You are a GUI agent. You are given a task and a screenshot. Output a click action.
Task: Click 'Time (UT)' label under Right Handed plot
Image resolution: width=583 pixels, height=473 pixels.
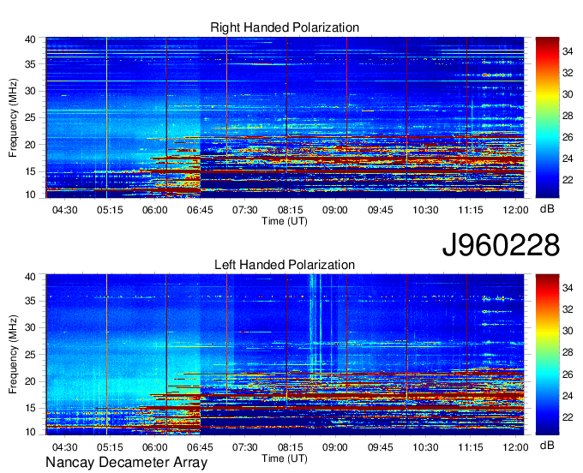(285, 221)
